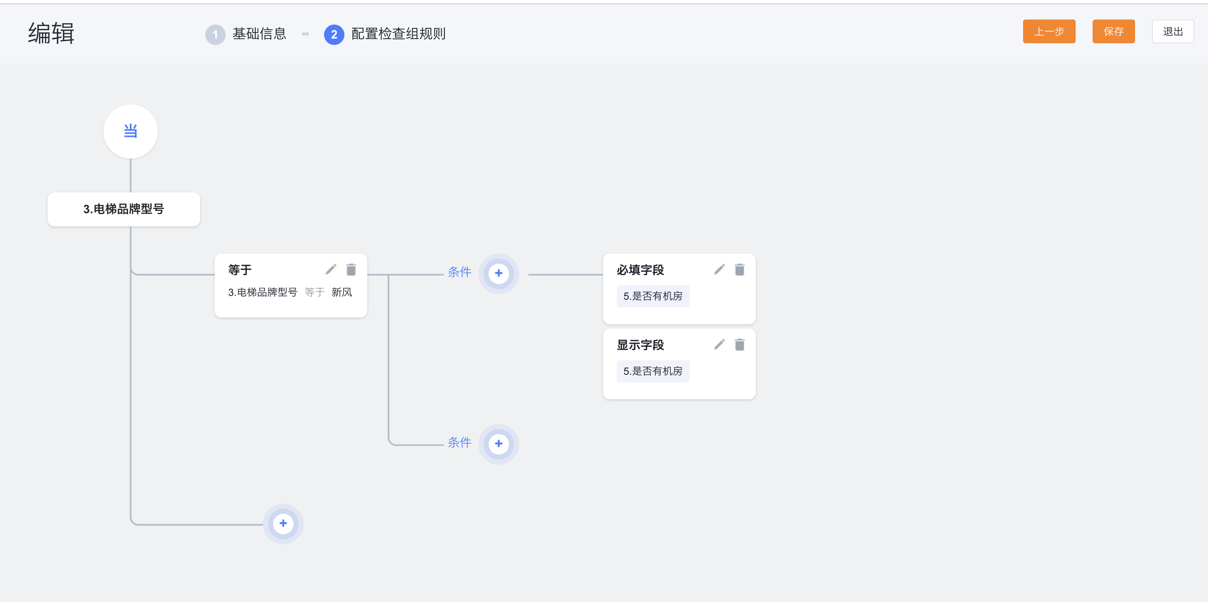1208x602 pixels.
Task: Add new branch with bottom plus button
Action: (283, 524)
